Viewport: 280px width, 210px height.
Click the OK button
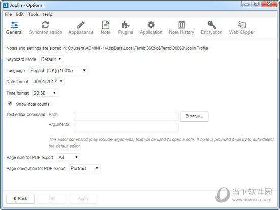point(52,199)
